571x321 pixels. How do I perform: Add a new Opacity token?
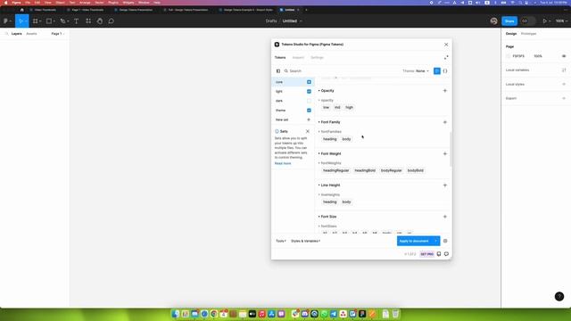444,91
